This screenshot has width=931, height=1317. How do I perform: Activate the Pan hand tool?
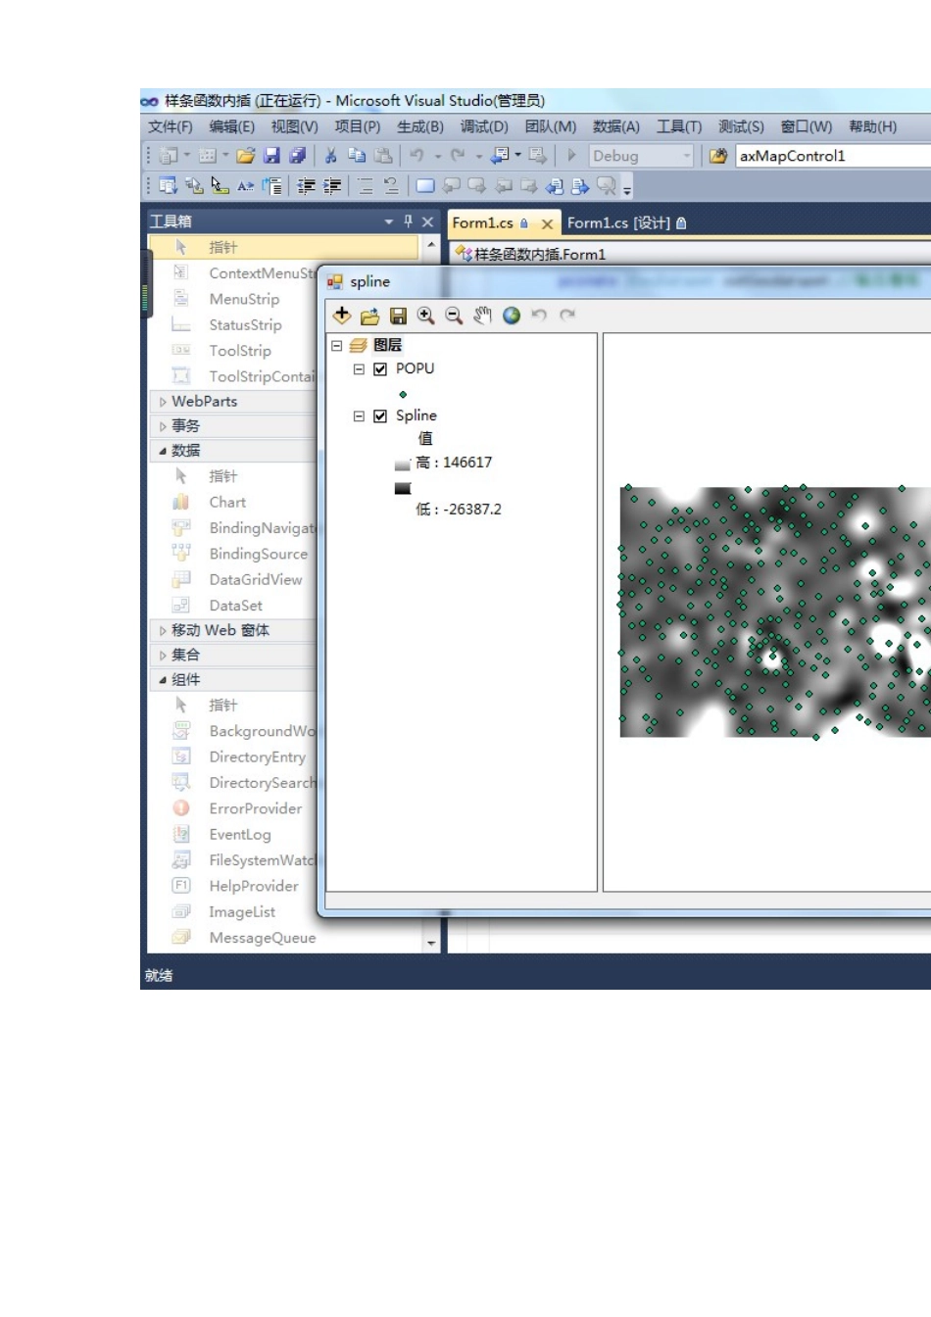tap(482, 316)
